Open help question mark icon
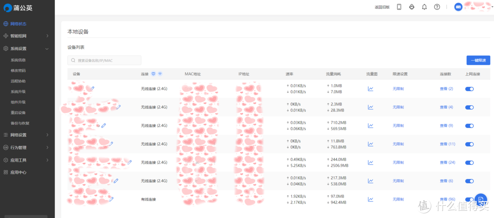The width and height of the screenshot is (494, 218). (437, 7)
